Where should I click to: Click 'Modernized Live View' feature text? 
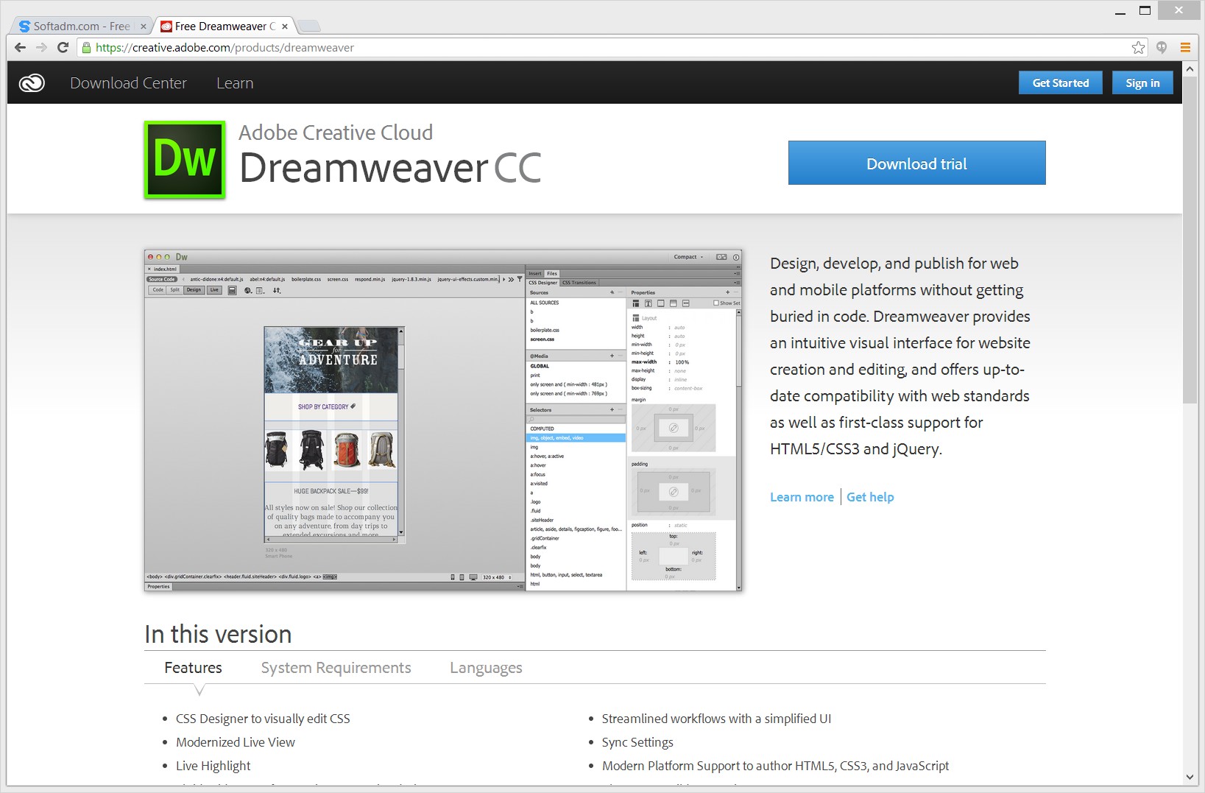[x=236, y=742]
